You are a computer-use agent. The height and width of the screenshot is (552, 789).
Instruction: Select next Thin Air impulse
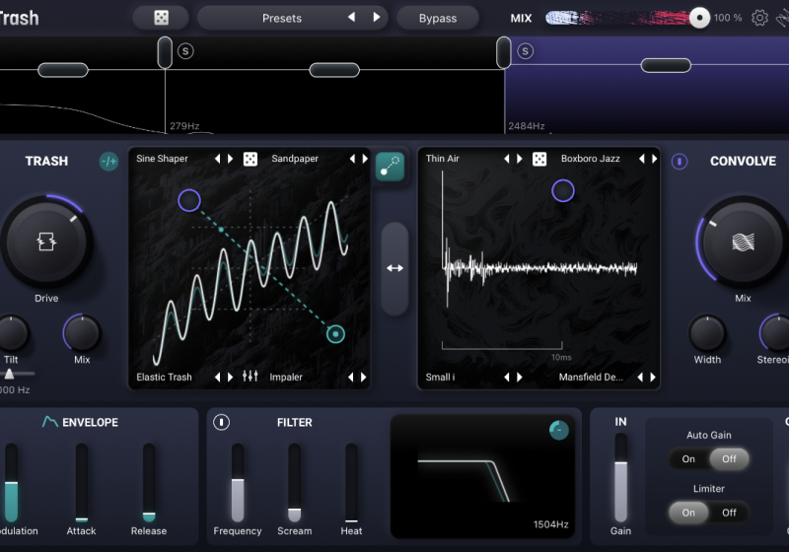[x=520, y=159]
